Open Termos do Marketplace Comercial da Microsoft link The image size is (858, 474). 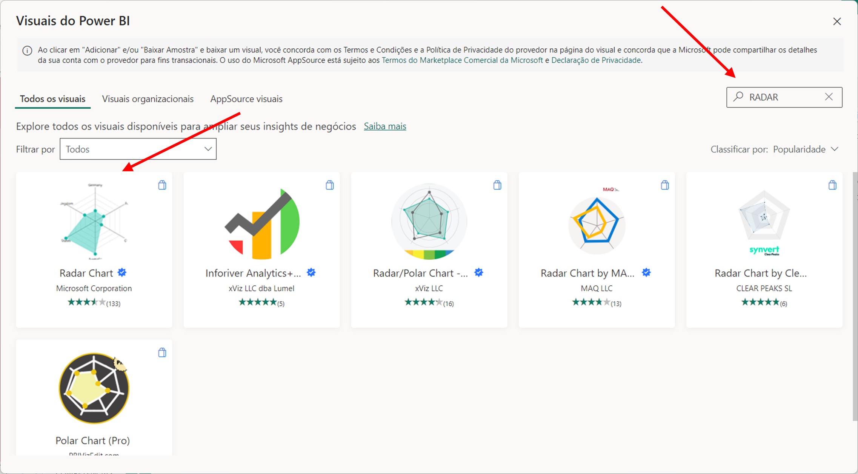[462, 60]
